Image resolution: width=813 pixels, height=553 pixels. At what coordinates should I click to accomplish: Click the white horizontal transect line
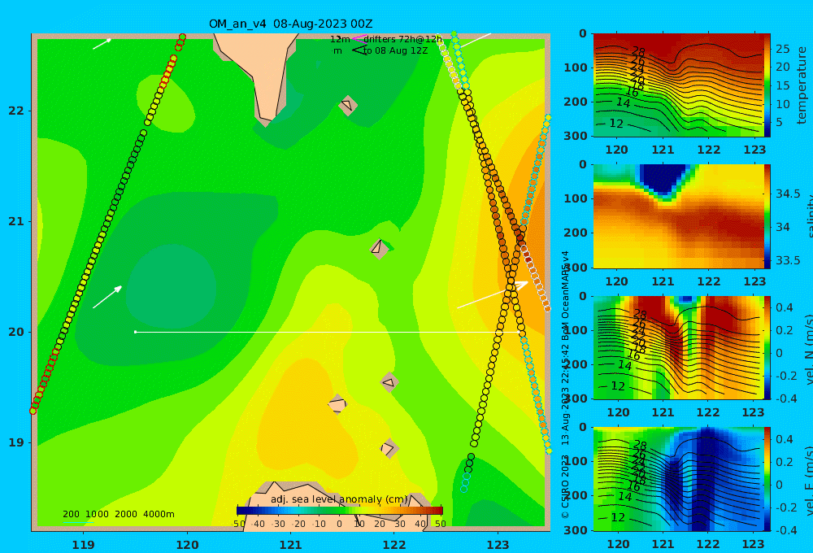click(x=327, y=332)
